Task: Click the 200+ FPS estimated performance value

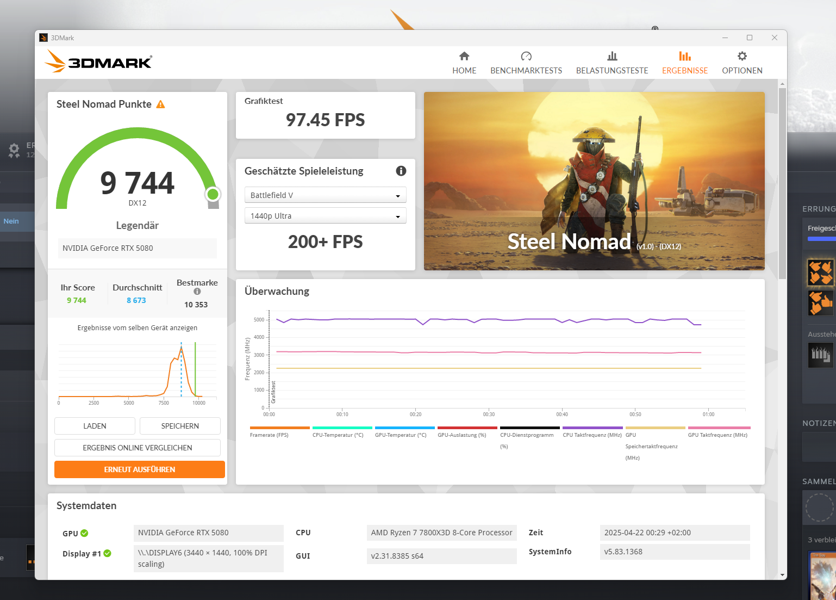Action: click(326, 242)
